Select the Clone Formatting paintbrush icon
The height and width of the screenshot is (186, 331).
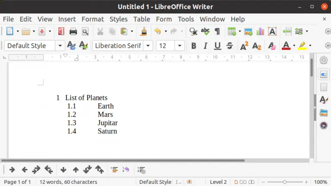(x=144, y=31)
